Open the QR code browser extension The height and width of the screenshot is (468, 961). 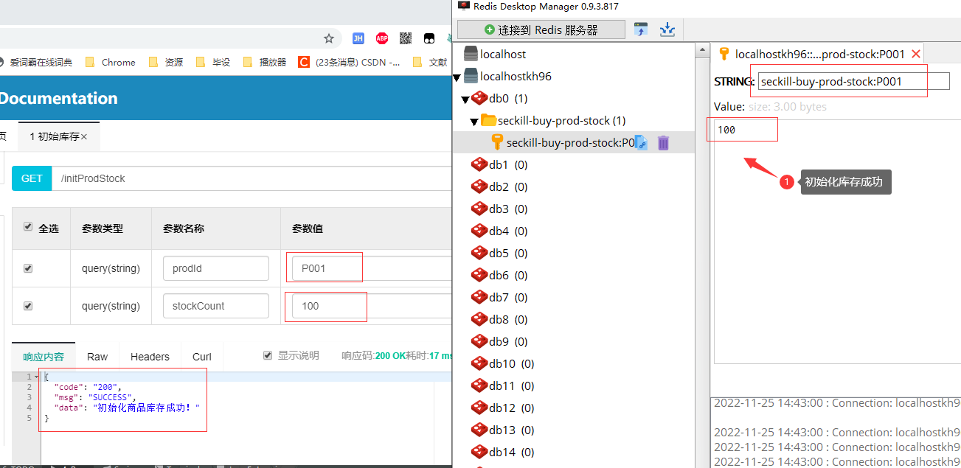pos(406,38)
